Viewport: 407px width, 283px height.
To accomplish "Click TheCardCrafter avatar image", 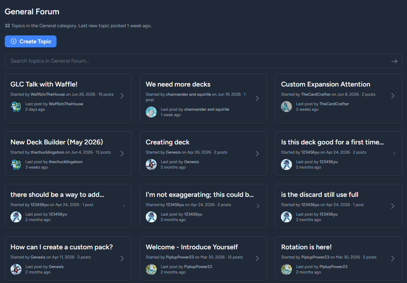I will tap(286, 107).
